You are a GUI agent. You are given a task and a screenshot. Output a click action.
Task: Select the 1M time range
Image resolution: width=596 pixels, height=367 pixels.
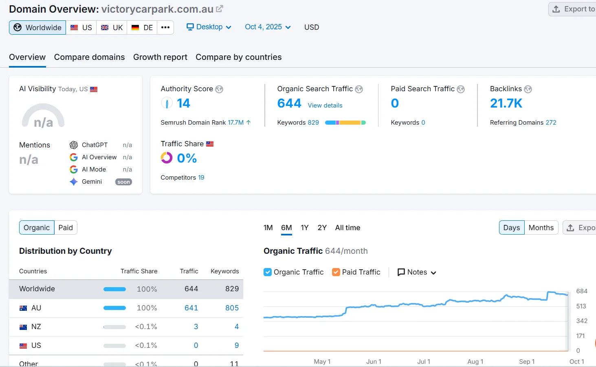(x=268, y=228)
